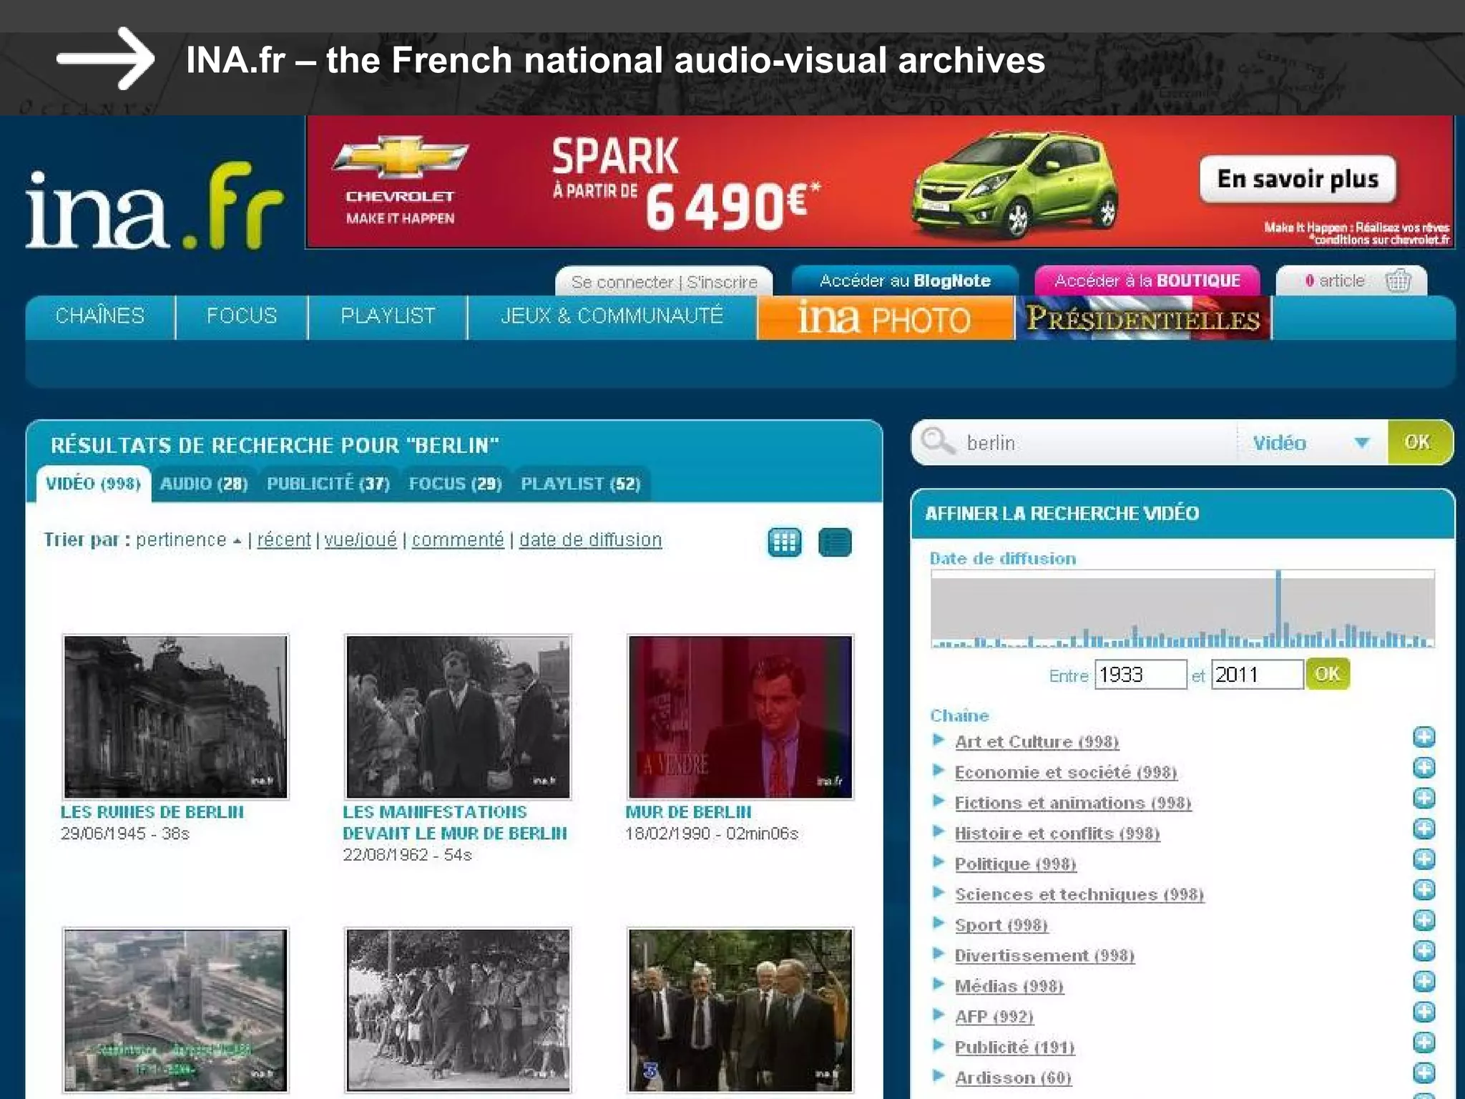Open the CHAÎNES menu

point(100,316)
